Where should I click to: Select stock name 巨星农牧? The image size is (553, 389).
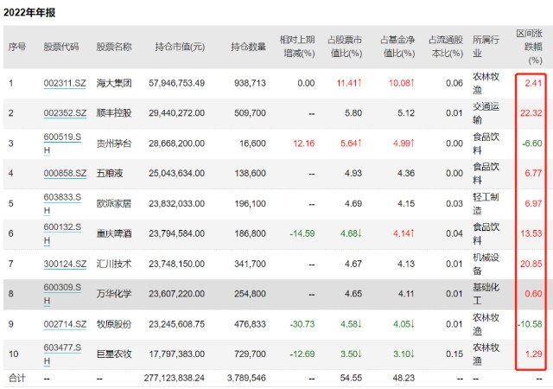coord(114,354)
